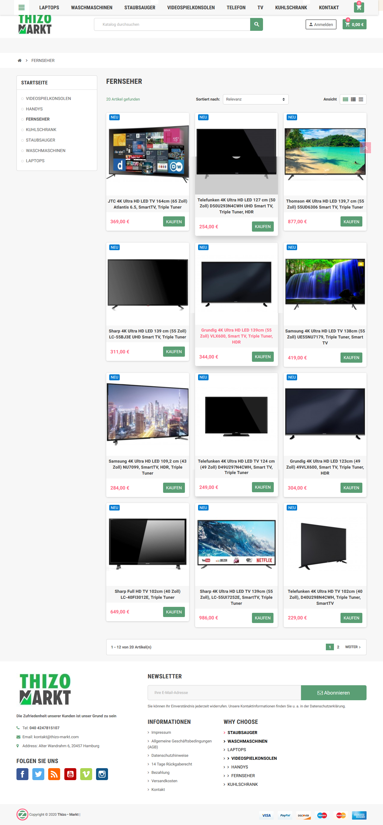Click KAUFEN for Sharp LC-40FI3012E TV
This screenshot has height=825, width=383.
pos(174,612)
